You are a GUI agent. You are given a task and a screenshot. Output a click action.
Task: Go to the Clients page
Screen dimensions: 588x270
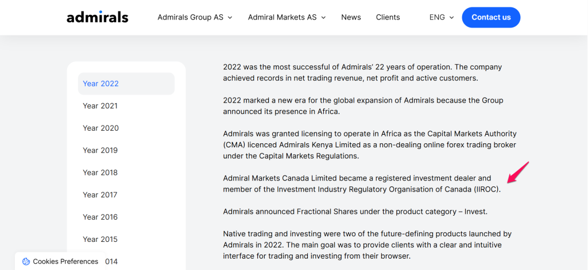(388, 17)
